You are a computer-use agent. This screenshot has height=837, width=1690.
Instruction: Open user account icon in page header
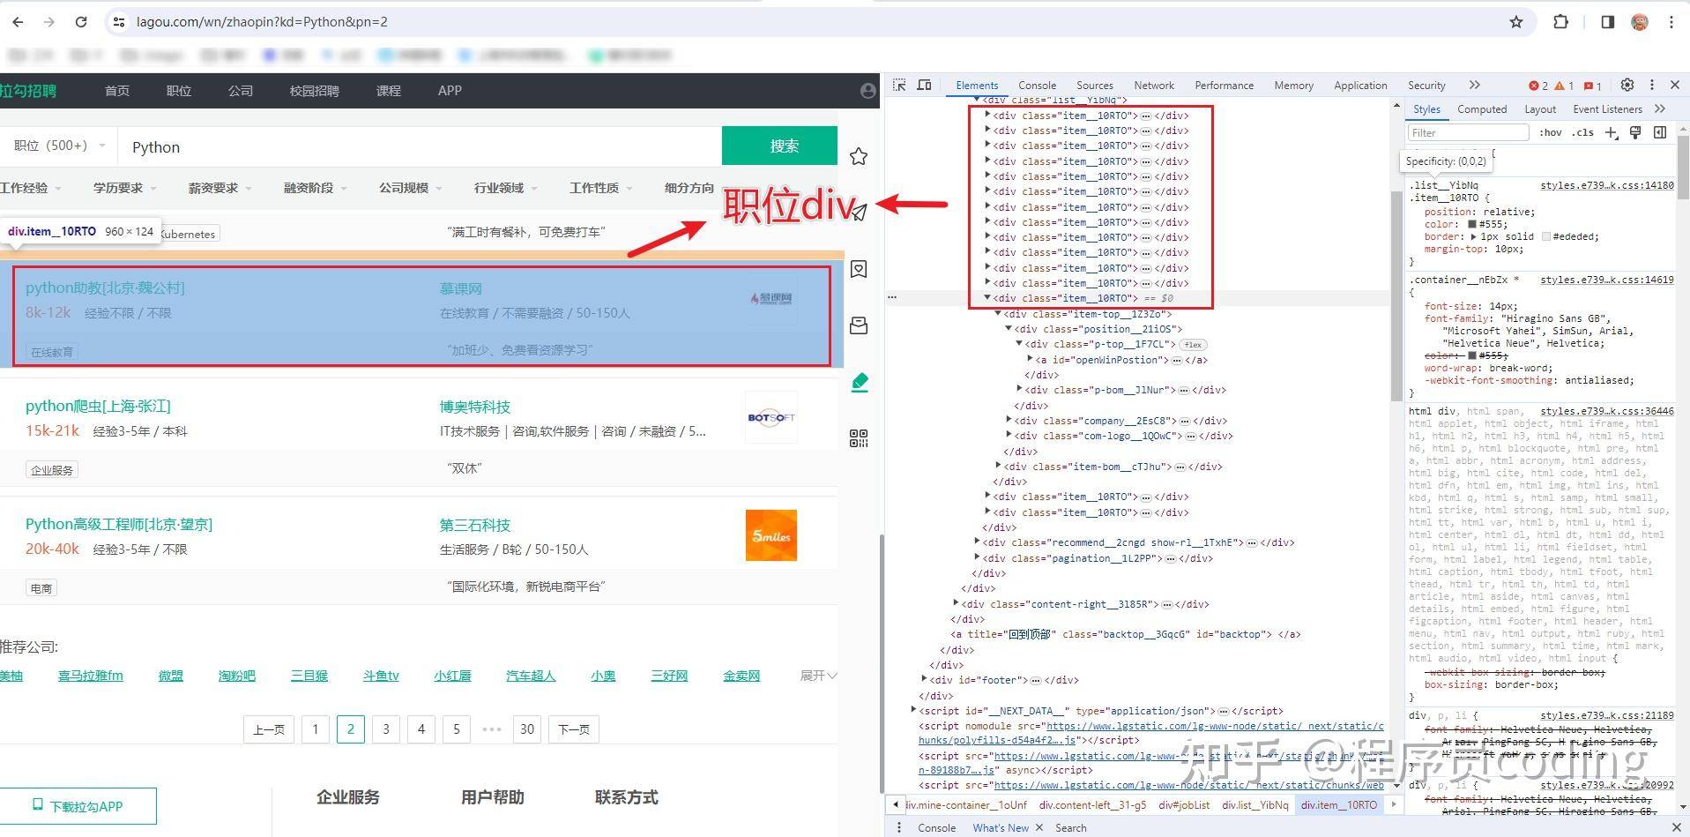(867, 91)
